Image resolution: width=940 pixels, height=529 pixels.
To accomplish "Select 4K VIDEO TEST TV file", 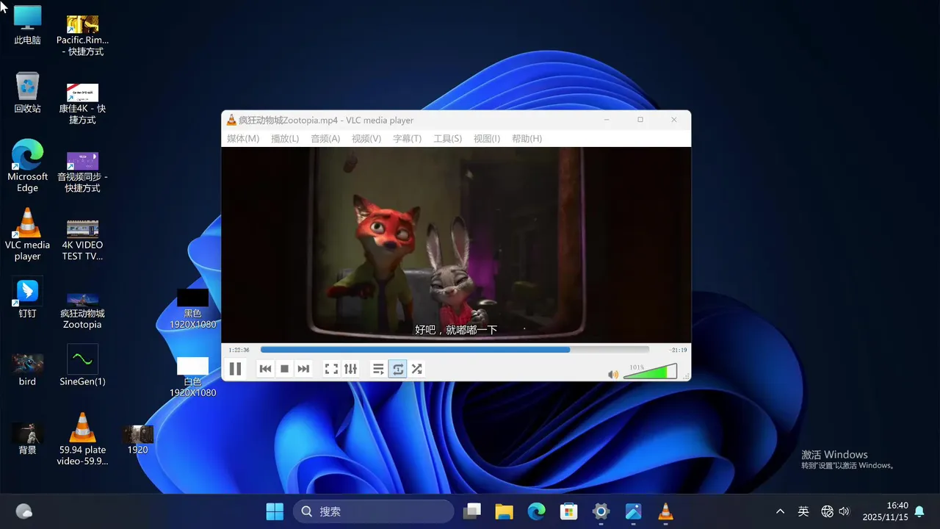I will click(82, 240).
